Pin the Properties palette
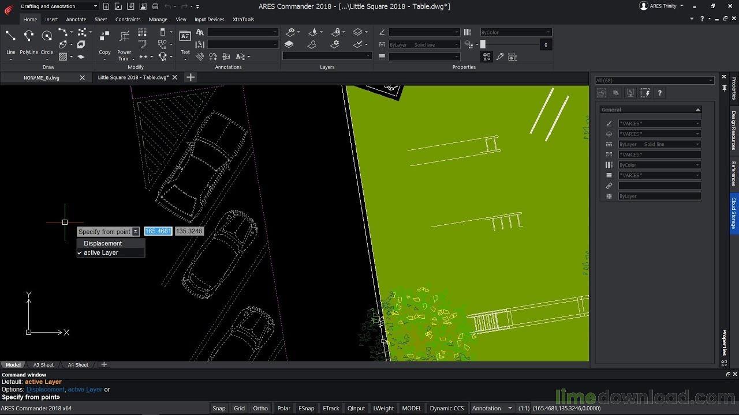739x415 pixels. tap(724, 88)
